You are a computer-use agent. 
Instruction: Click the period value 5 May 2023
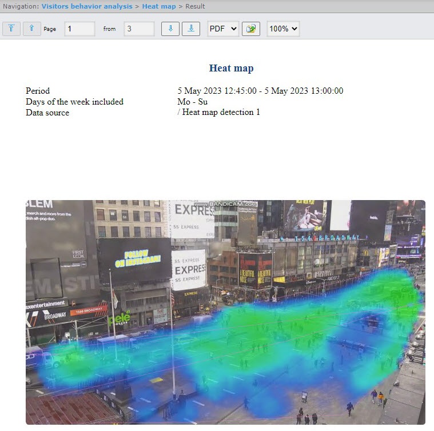click(260, 91)
